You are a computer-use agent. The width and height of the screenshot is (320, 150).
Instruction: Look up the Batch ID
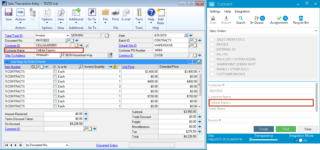191,40
